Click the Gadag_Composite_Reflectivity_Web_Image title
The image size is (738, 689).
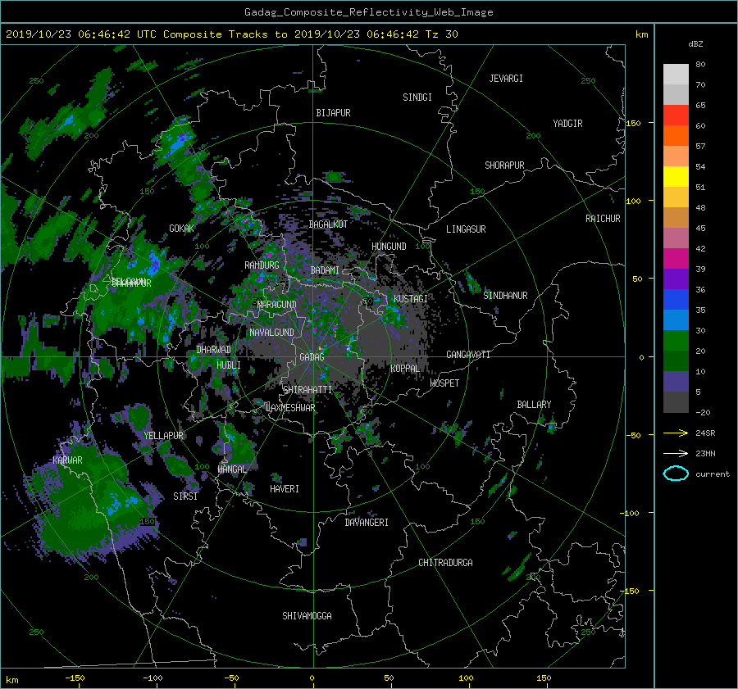tap(368, 12)
